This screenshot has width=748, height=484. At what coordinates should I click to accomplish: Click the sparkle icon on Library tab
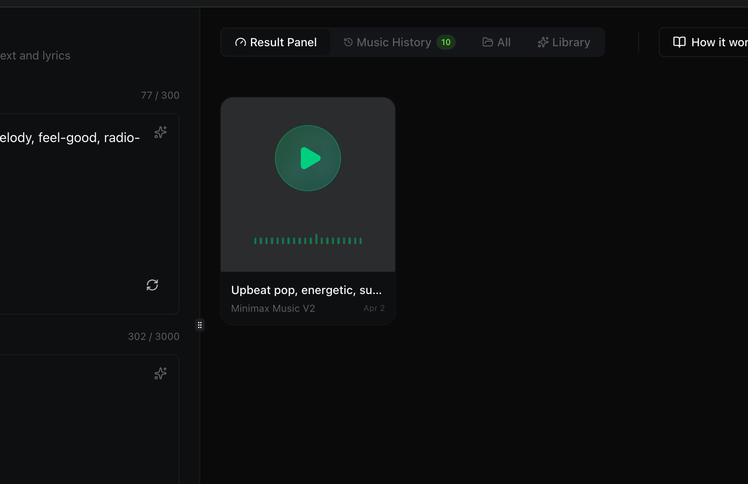[x=543, y=42]
